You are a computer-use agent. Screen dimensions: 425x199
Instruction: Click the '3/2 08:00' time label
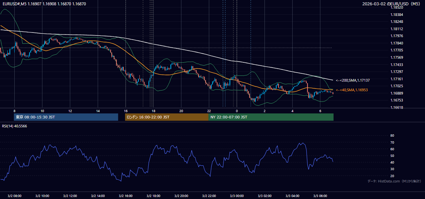point(14,196)
